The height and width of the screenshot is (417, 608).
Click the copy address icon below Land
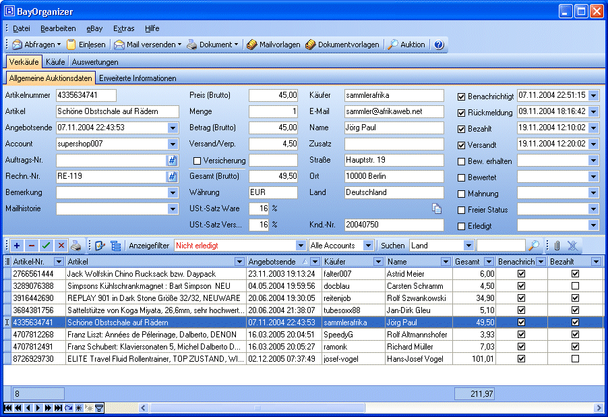pyautogui.click(x=437, y=208)
